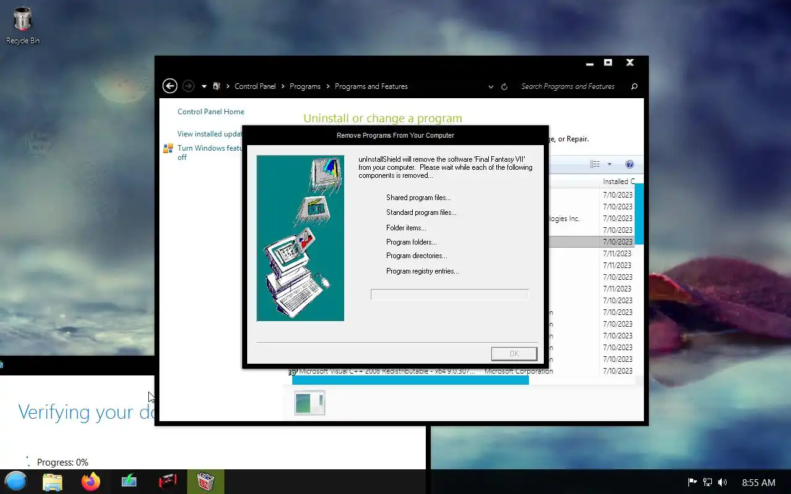
Task: Click 'Program directories...' in the uninstall dialog
Action: coord(417,256)
